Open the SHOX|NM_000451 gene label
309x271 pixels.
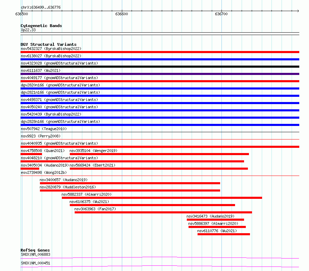[35, 263]
